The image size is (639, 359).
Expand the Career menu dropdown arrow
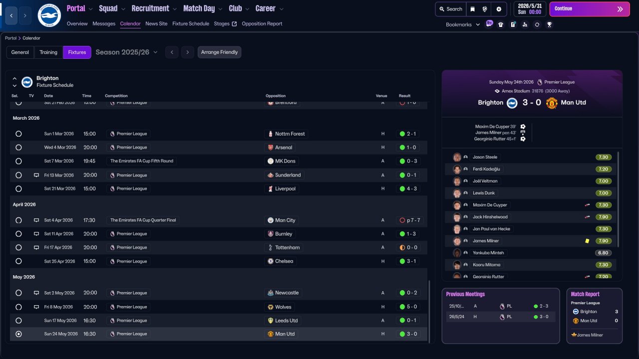[x=282, y=9]
